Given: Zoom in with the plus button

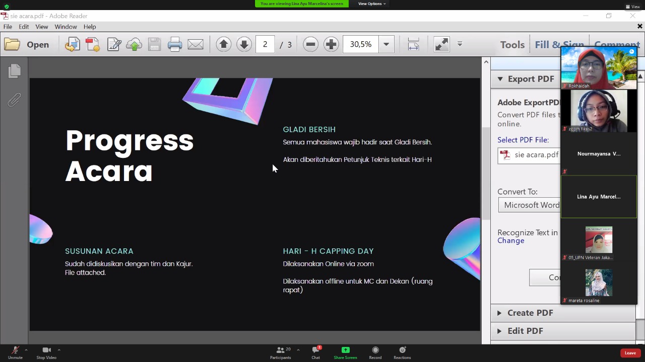Looking at the screenshot, I should 331,45.
